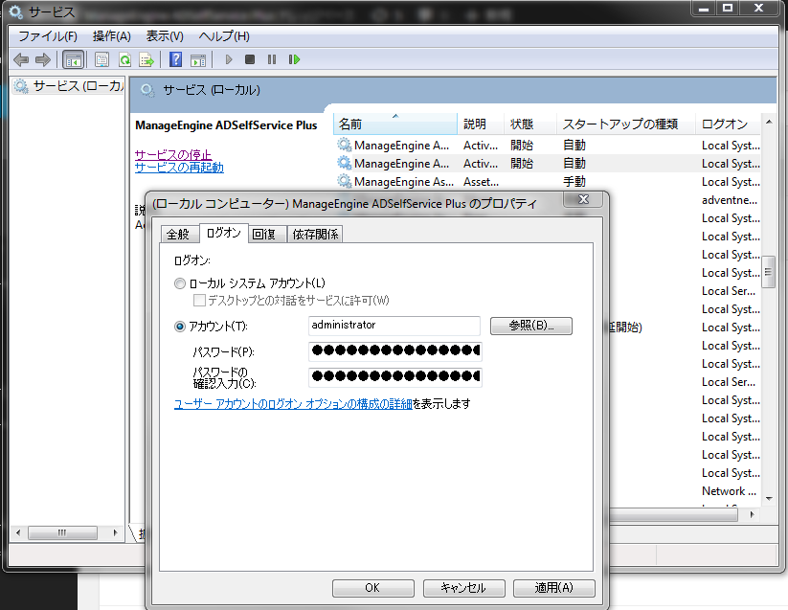This screenshot has height=610, width=788.
Task: Sort by the 状態 column header
Action: pyautogui.click(x=530, y=124)
